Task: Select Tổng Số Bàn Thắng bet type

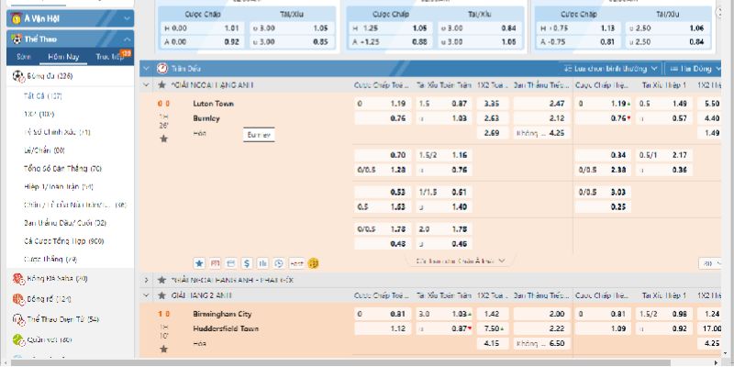Action: point(63,169)
